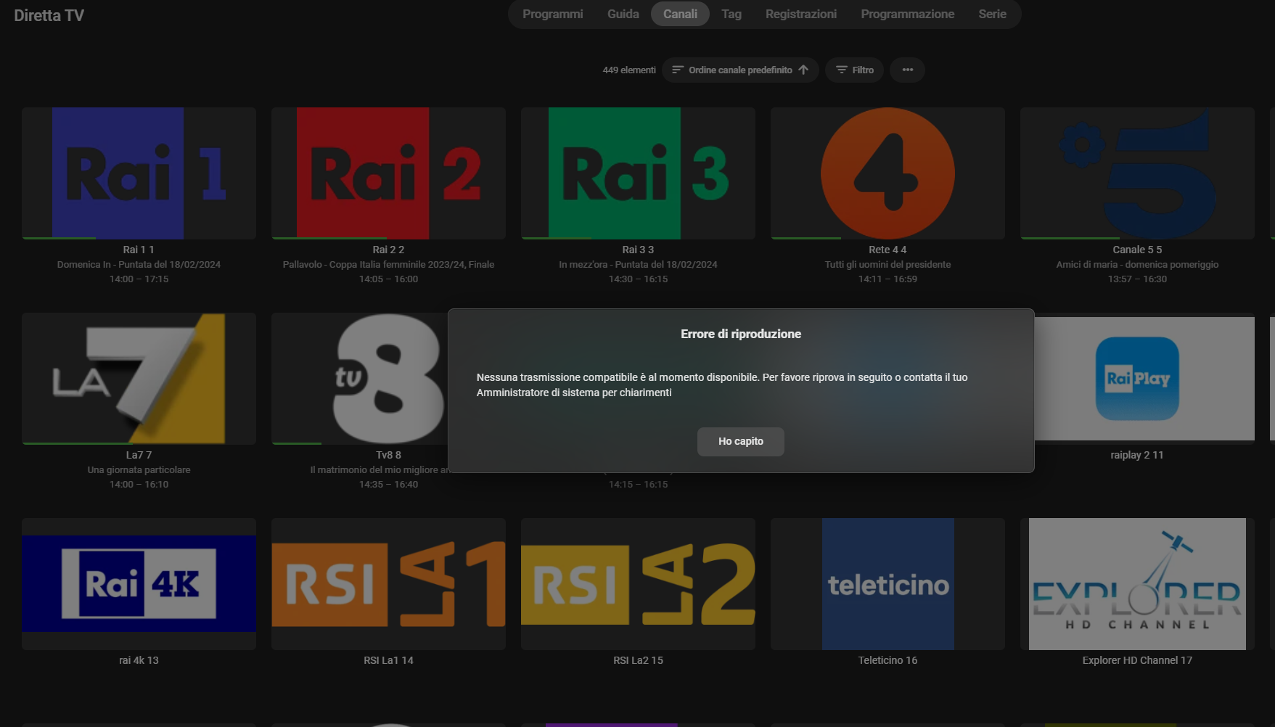The height and width of the screenshot is (727, 1275).
Task: Click the 449 elementi count label
Action: click(x=628, y=70)
